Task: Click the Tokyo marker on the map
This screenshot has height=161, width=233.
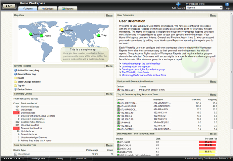Action: pos(98,35)
